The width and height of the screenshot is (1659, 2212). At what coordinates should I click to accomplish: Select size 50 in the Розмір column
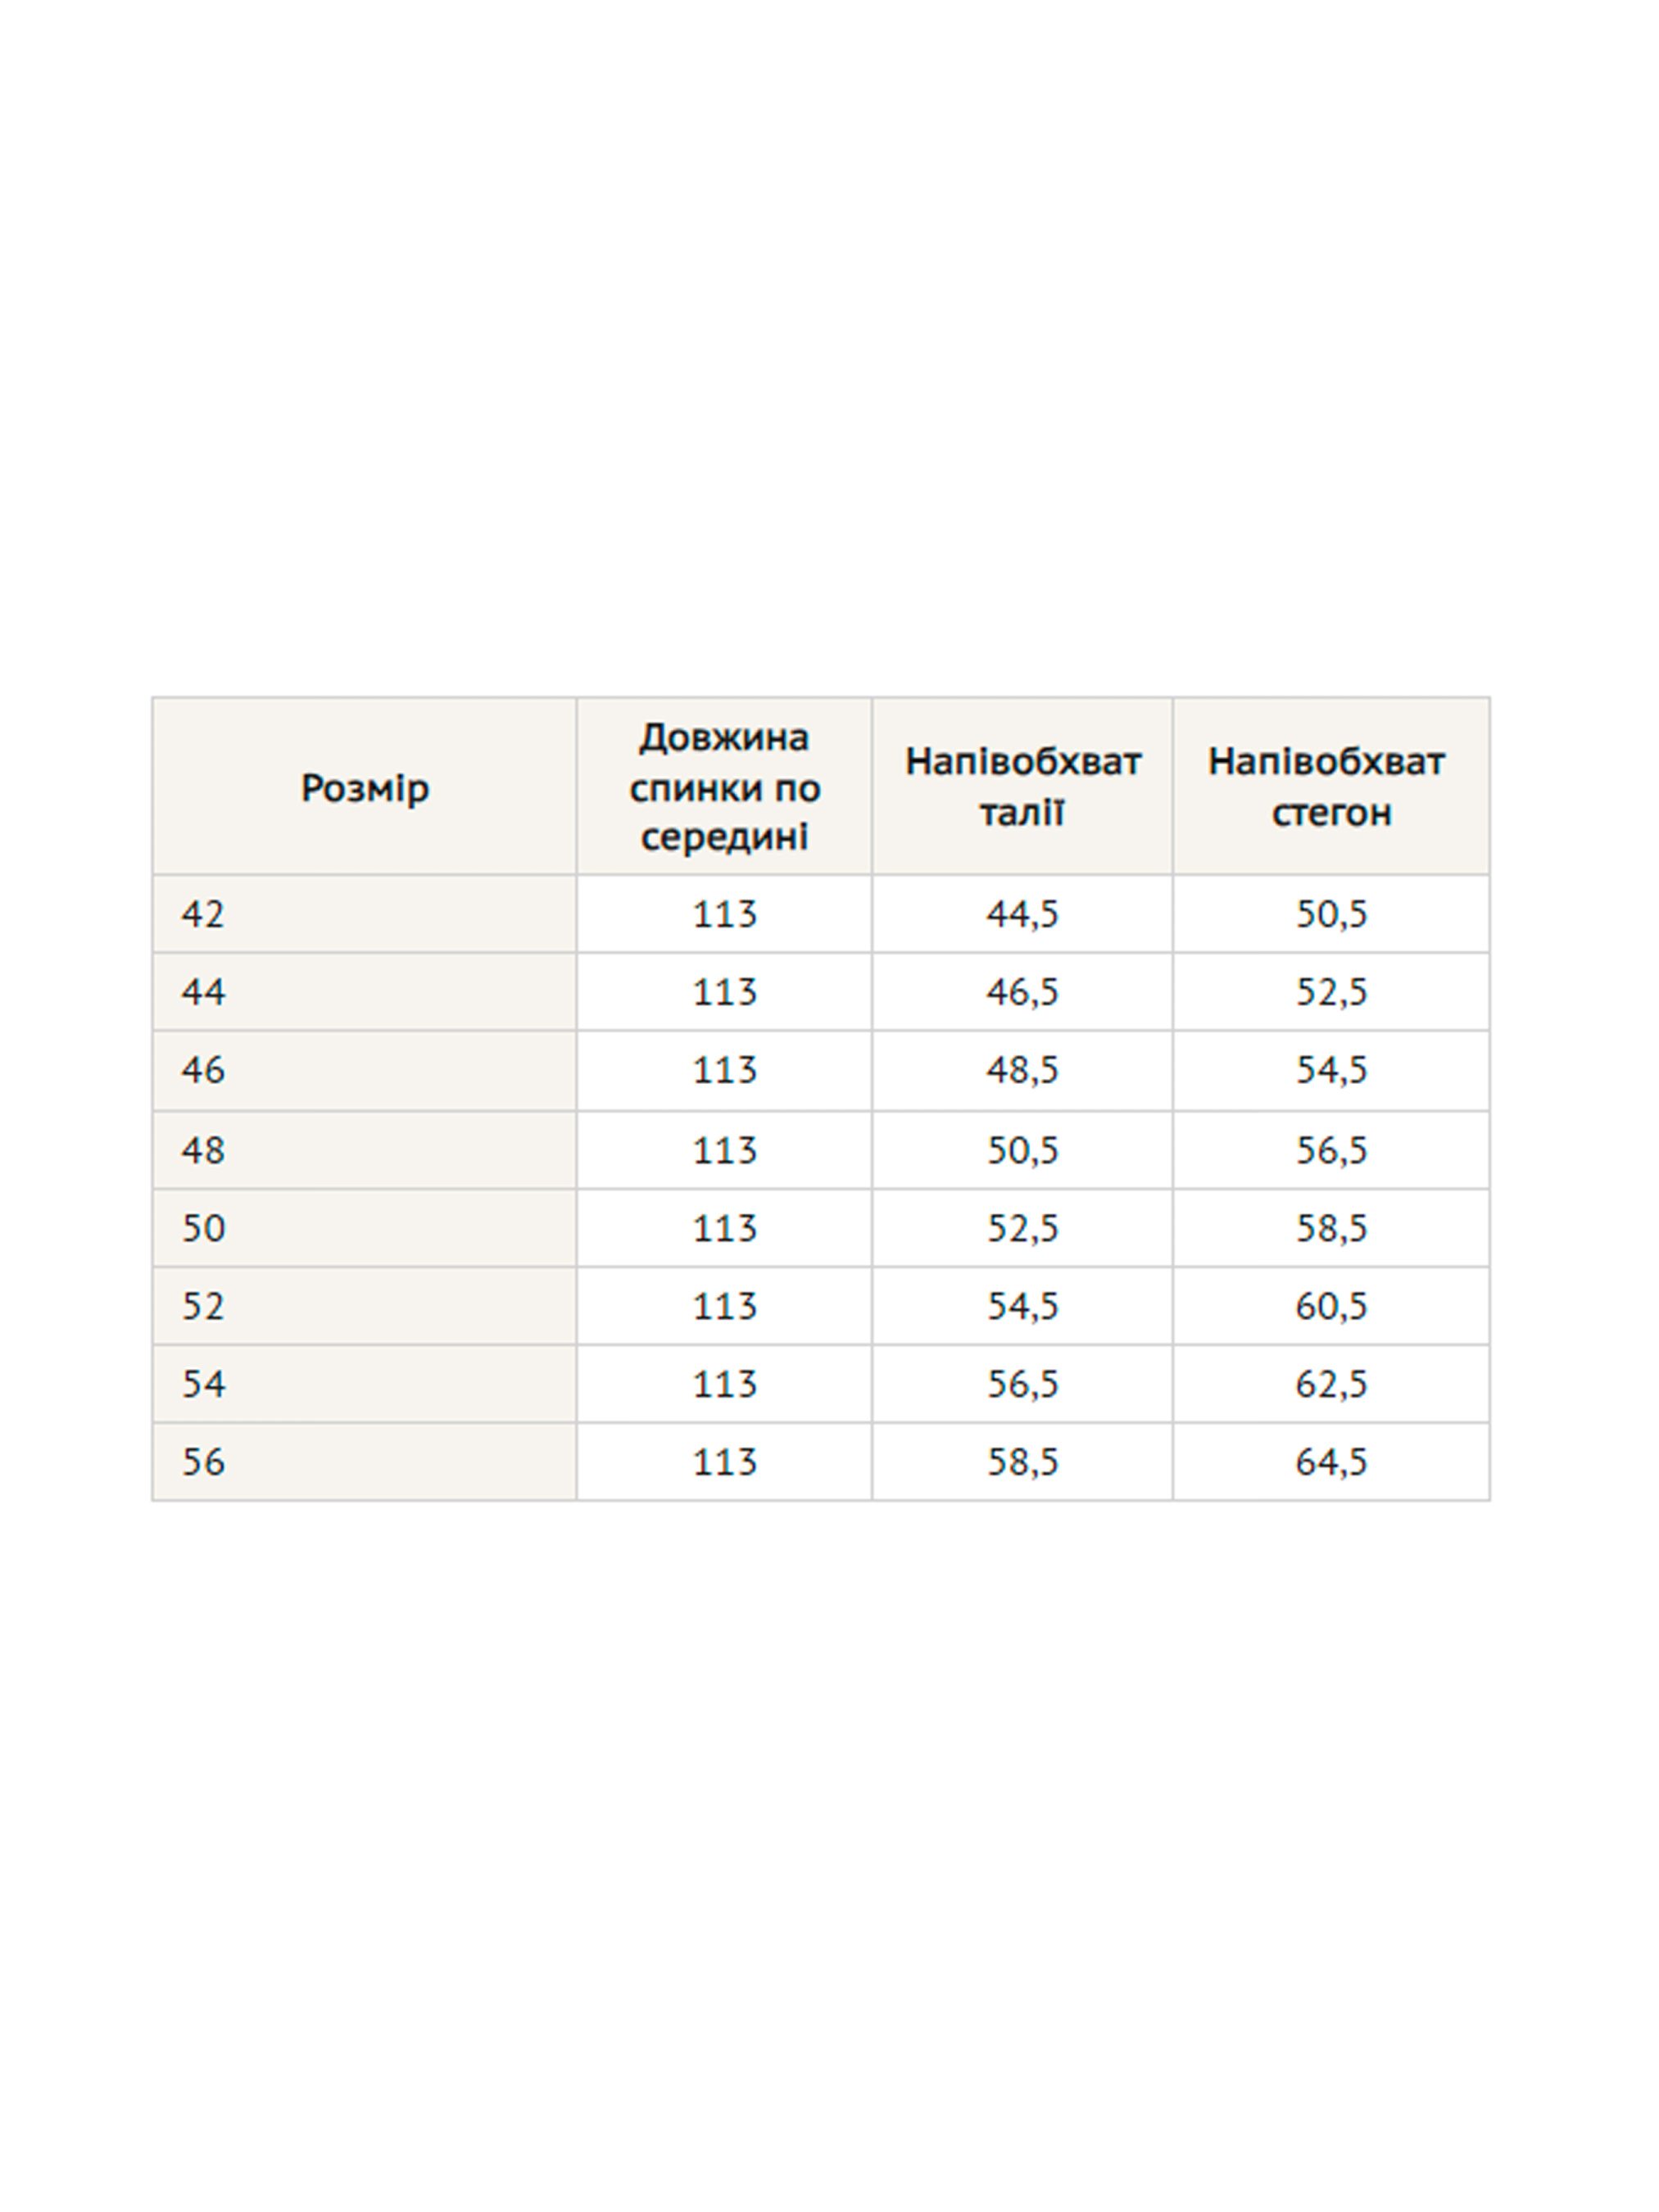(x=203, y=1228)
